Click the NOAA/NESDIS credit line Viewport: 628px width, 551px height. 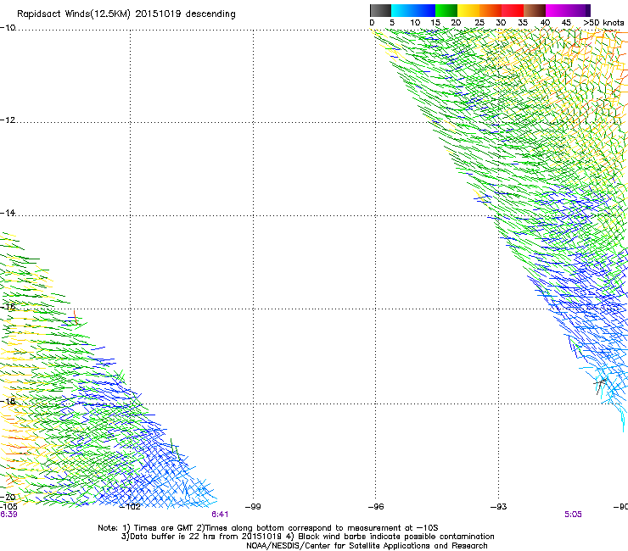[x=367, y=546]
